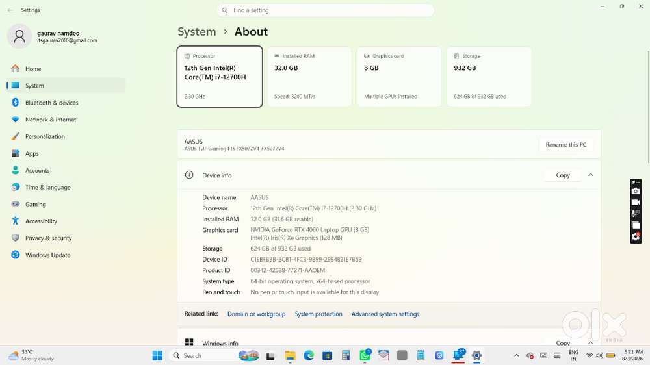Image resolution: width=650 pixels, height=365 pixels.
Task: Open Notepad from the taskbar
Action: [421, 355]
